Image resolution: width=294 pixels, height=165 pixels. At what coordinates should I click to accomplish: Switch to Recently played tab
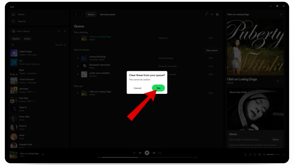pyautogui.click(x=107, y=14)
